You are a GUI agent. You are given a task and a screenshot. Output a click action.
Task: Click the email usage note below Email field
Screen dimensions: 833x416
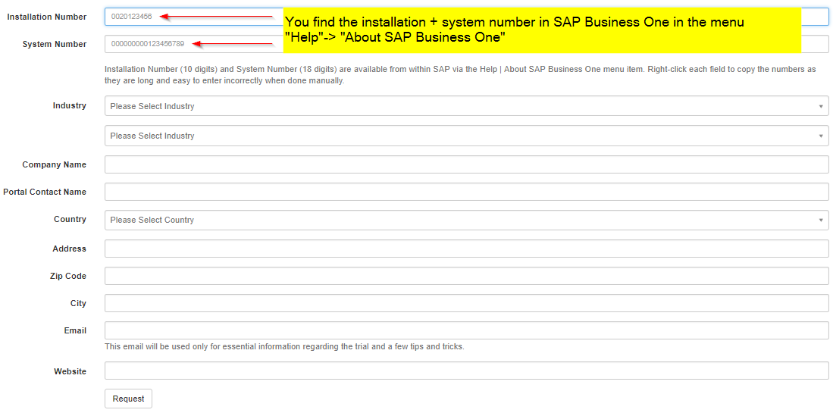coord(284,347)
